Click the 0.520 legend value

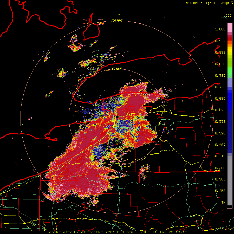(220, 133)
